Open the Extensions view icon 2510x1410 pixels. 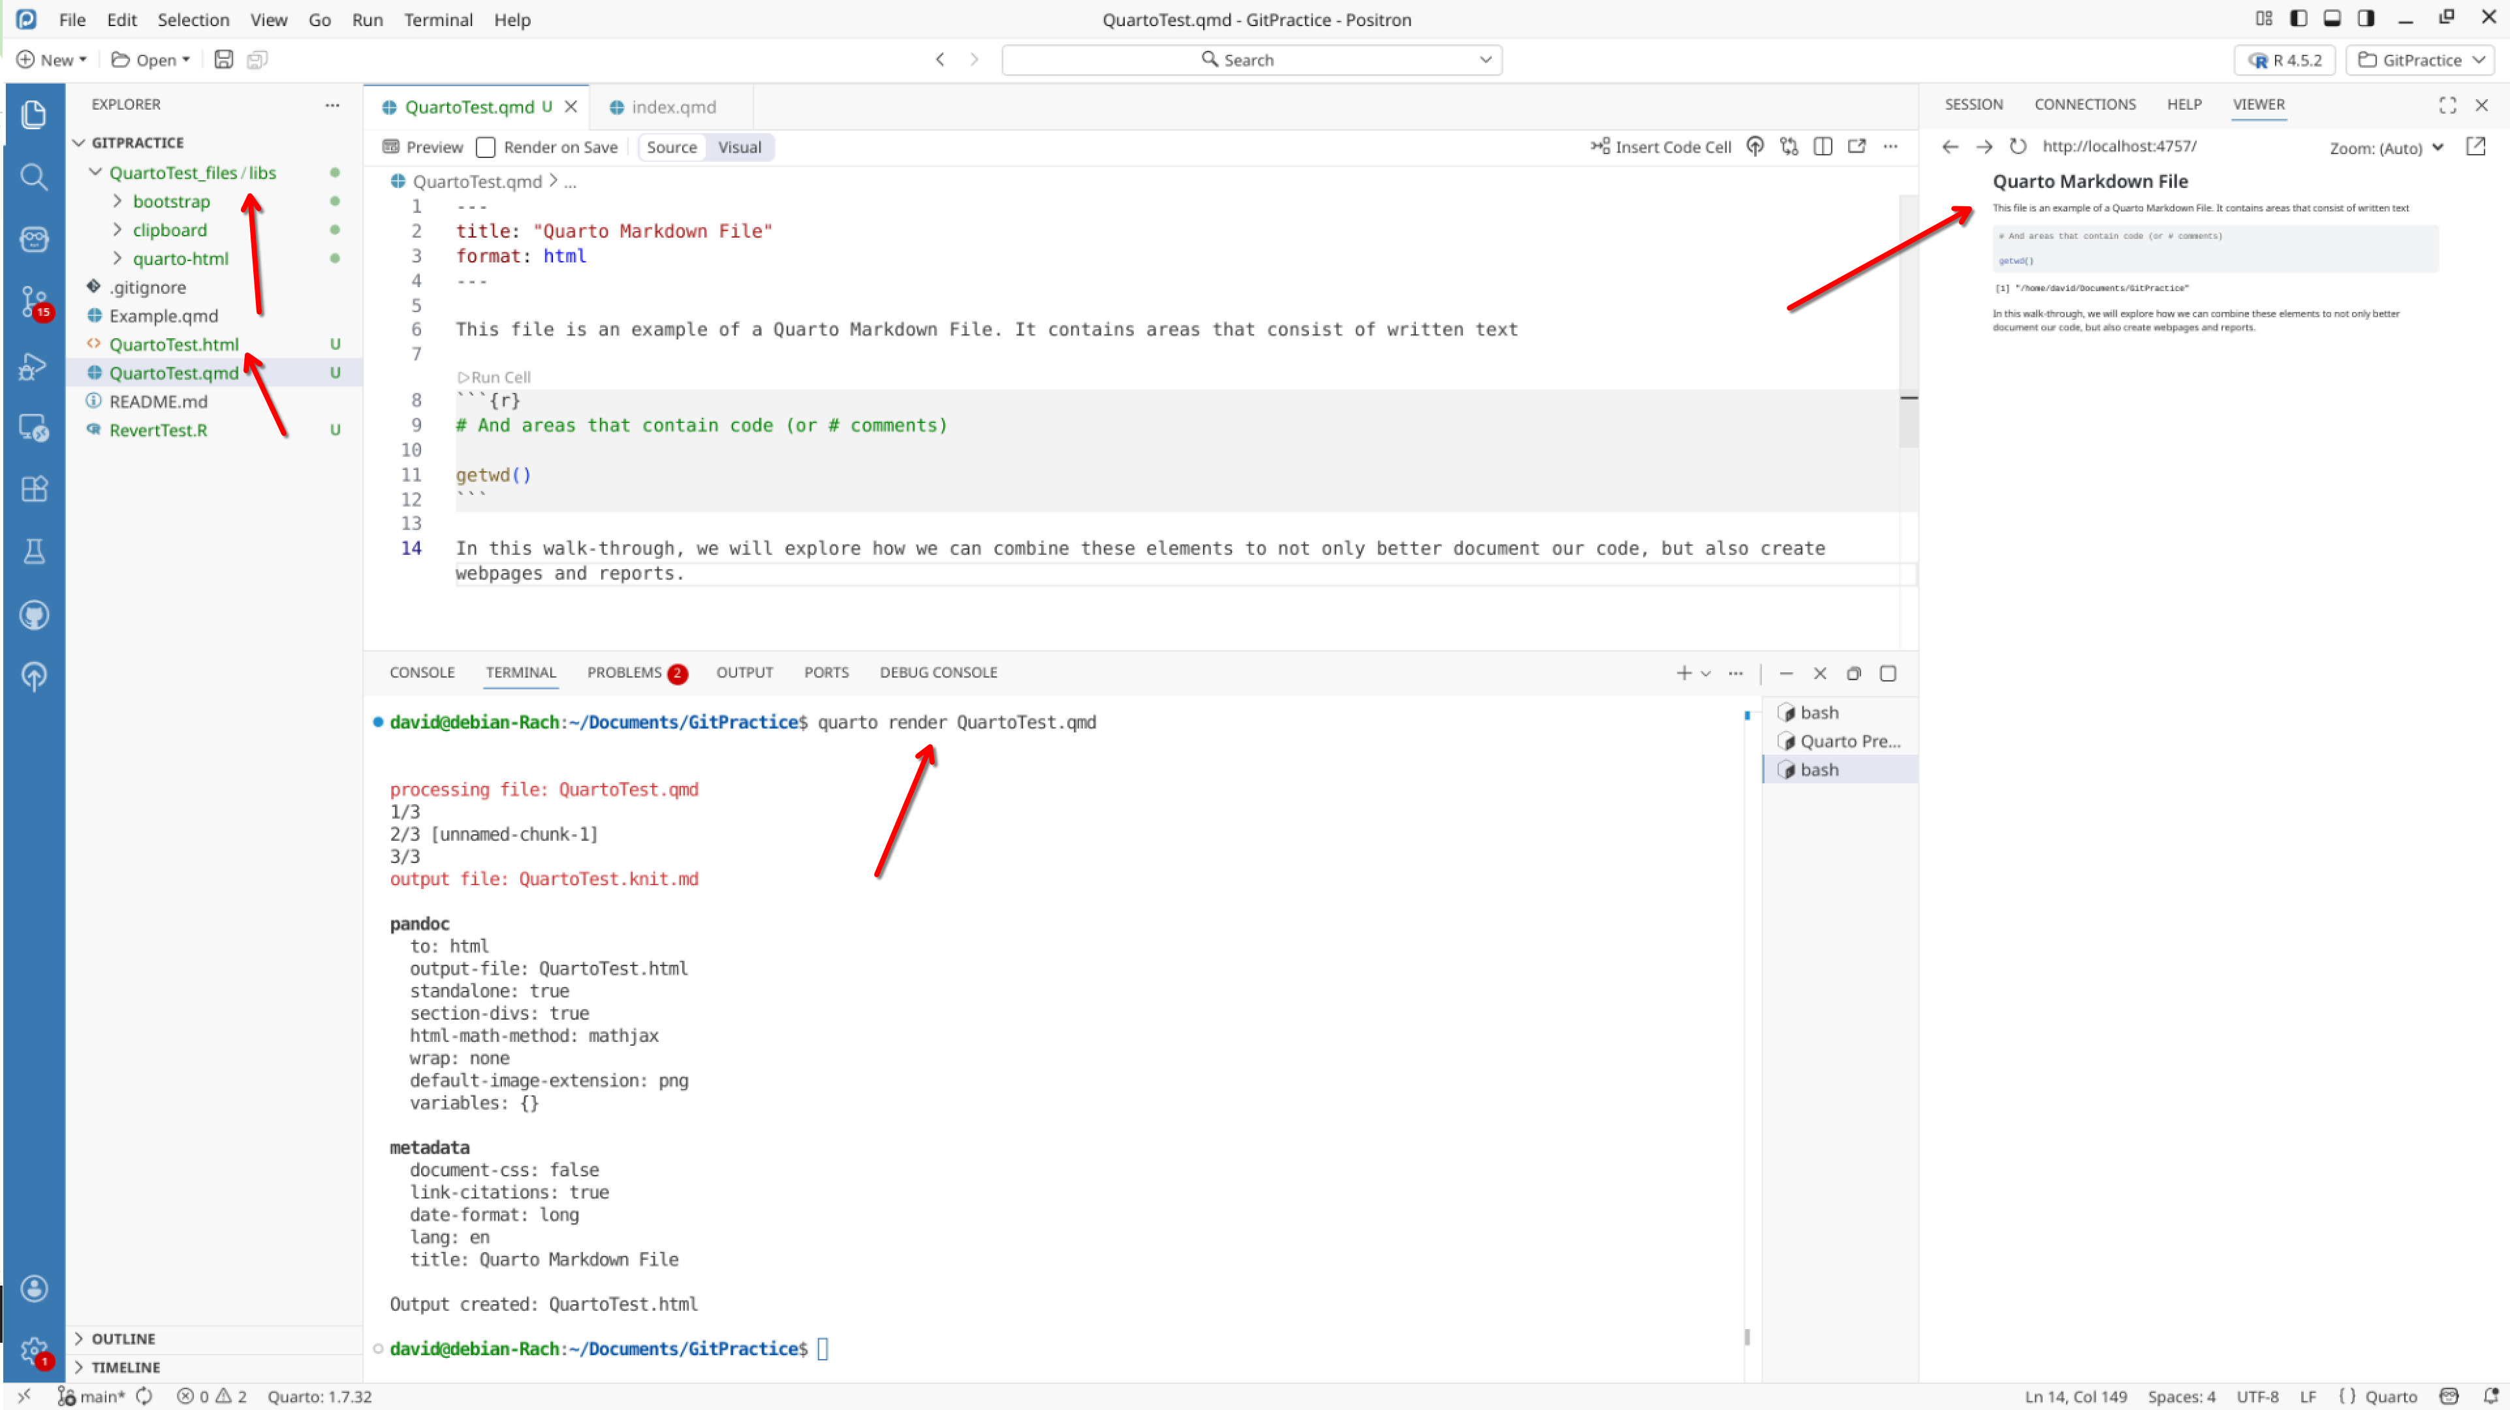34,488
